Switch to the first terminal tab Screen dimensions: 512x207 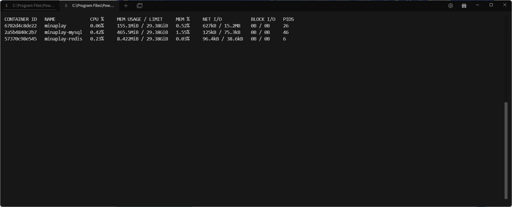[x=30, y=6]
